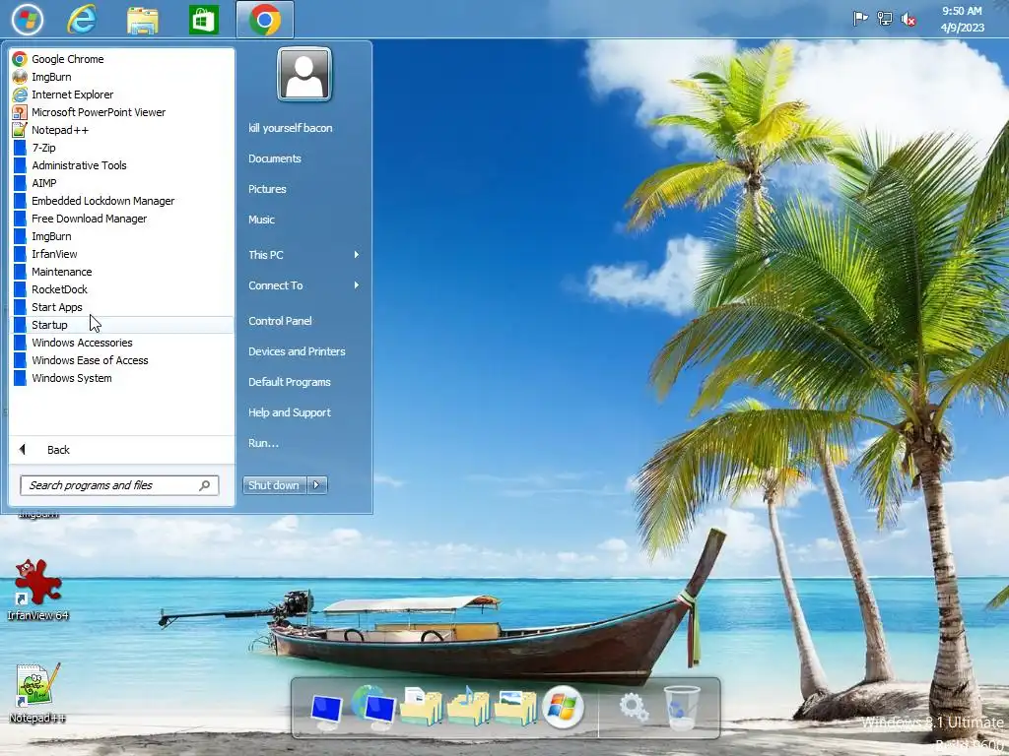Expand the This PC submenu arrow

[356, 255]
